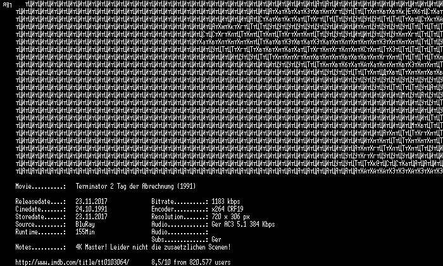Image resolution: width=443 pixels, height=266 pixels.
Task: Click the 4K Master notes text
Action: point(153,247)
